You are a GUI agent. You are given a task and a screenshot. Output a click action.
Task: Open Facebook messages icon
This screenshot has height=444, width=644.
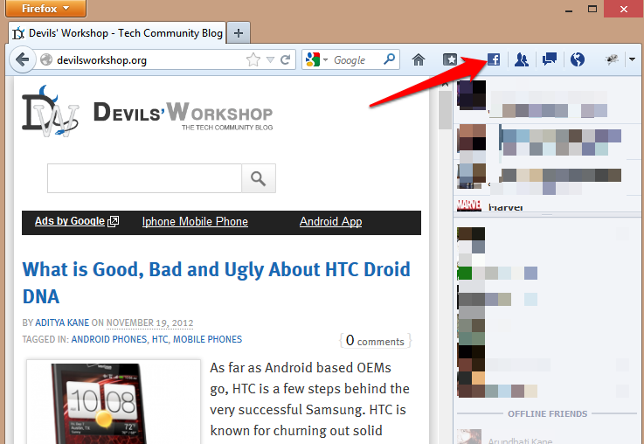(550, 59)
